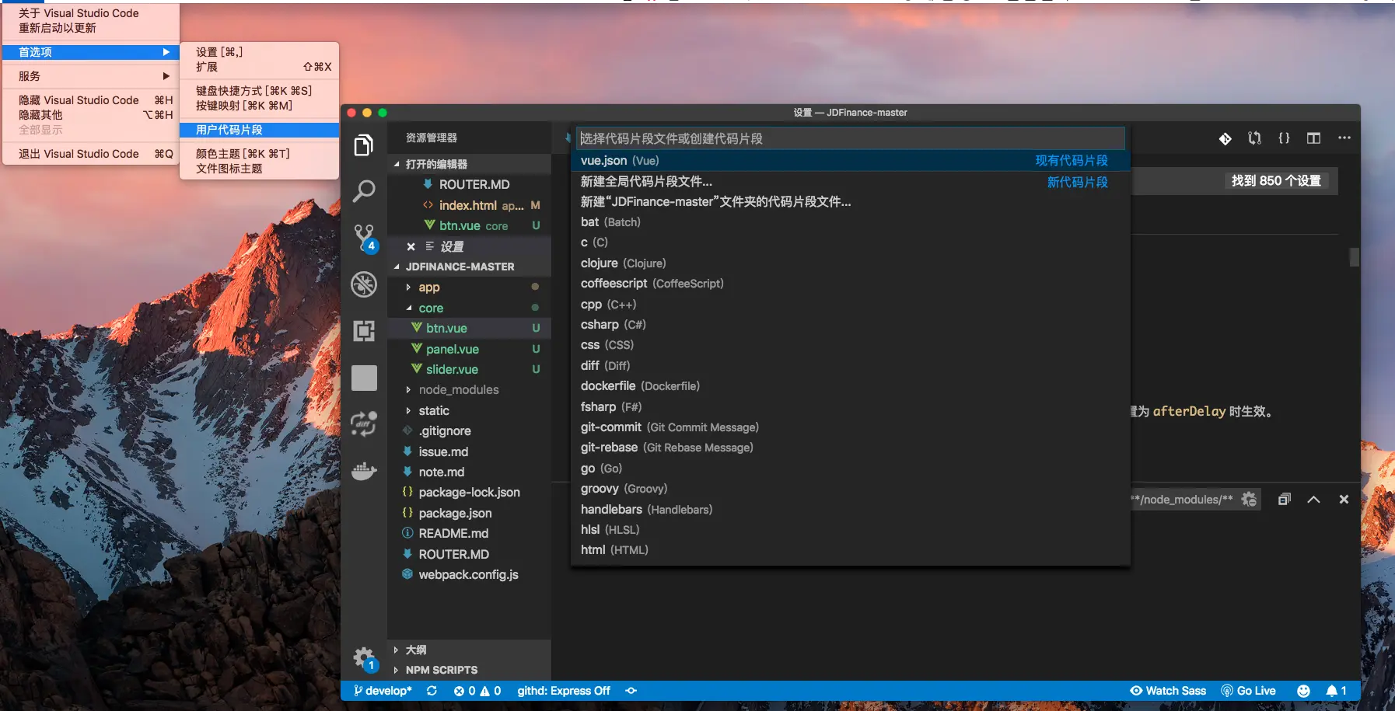Choose 扩展 from the preferences submenu
The width and height of the screenshot is (1395, 711).
259,67
